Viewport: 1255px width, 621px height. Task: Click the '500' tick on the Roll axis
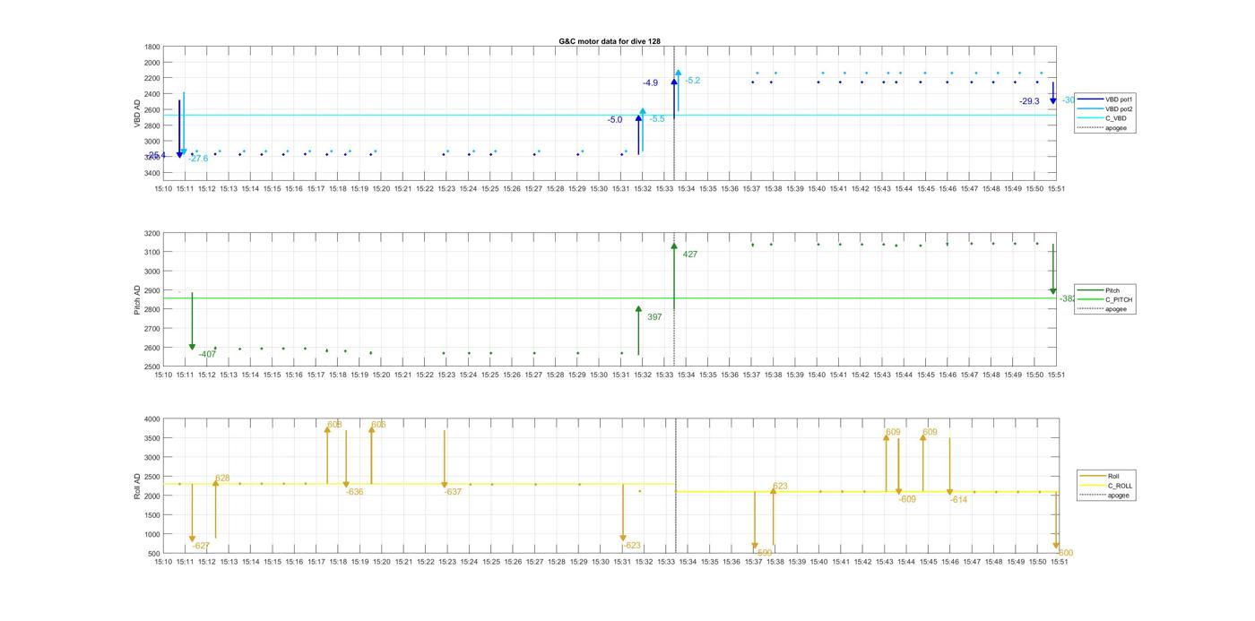(x=154, y=554)
